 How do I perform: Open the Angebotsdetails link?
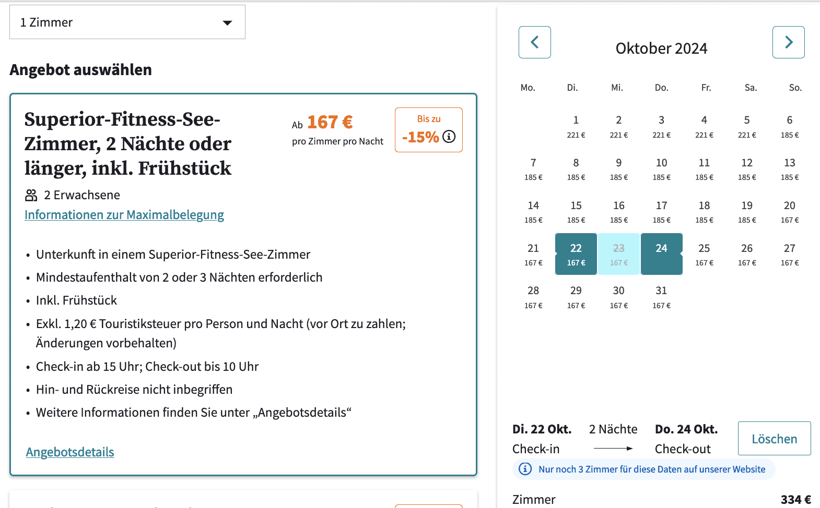tap(70, 452)
